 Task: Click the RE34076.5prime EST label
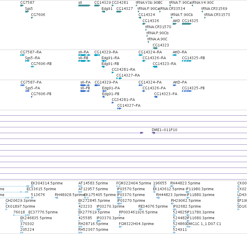[x=153, y=206]
